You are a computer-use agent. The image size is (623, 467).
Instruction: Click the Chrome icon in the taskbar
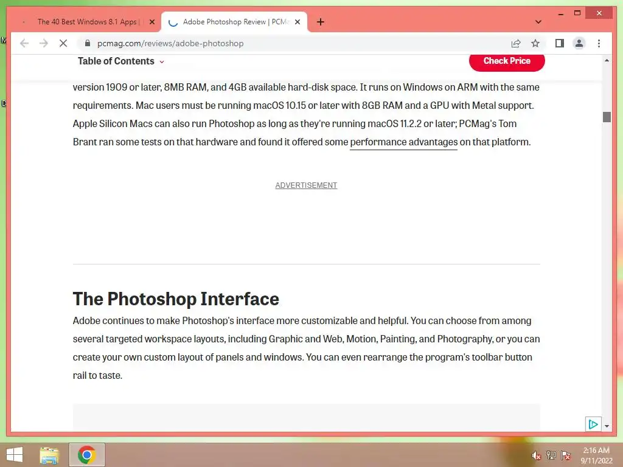[x=86, y=455]
